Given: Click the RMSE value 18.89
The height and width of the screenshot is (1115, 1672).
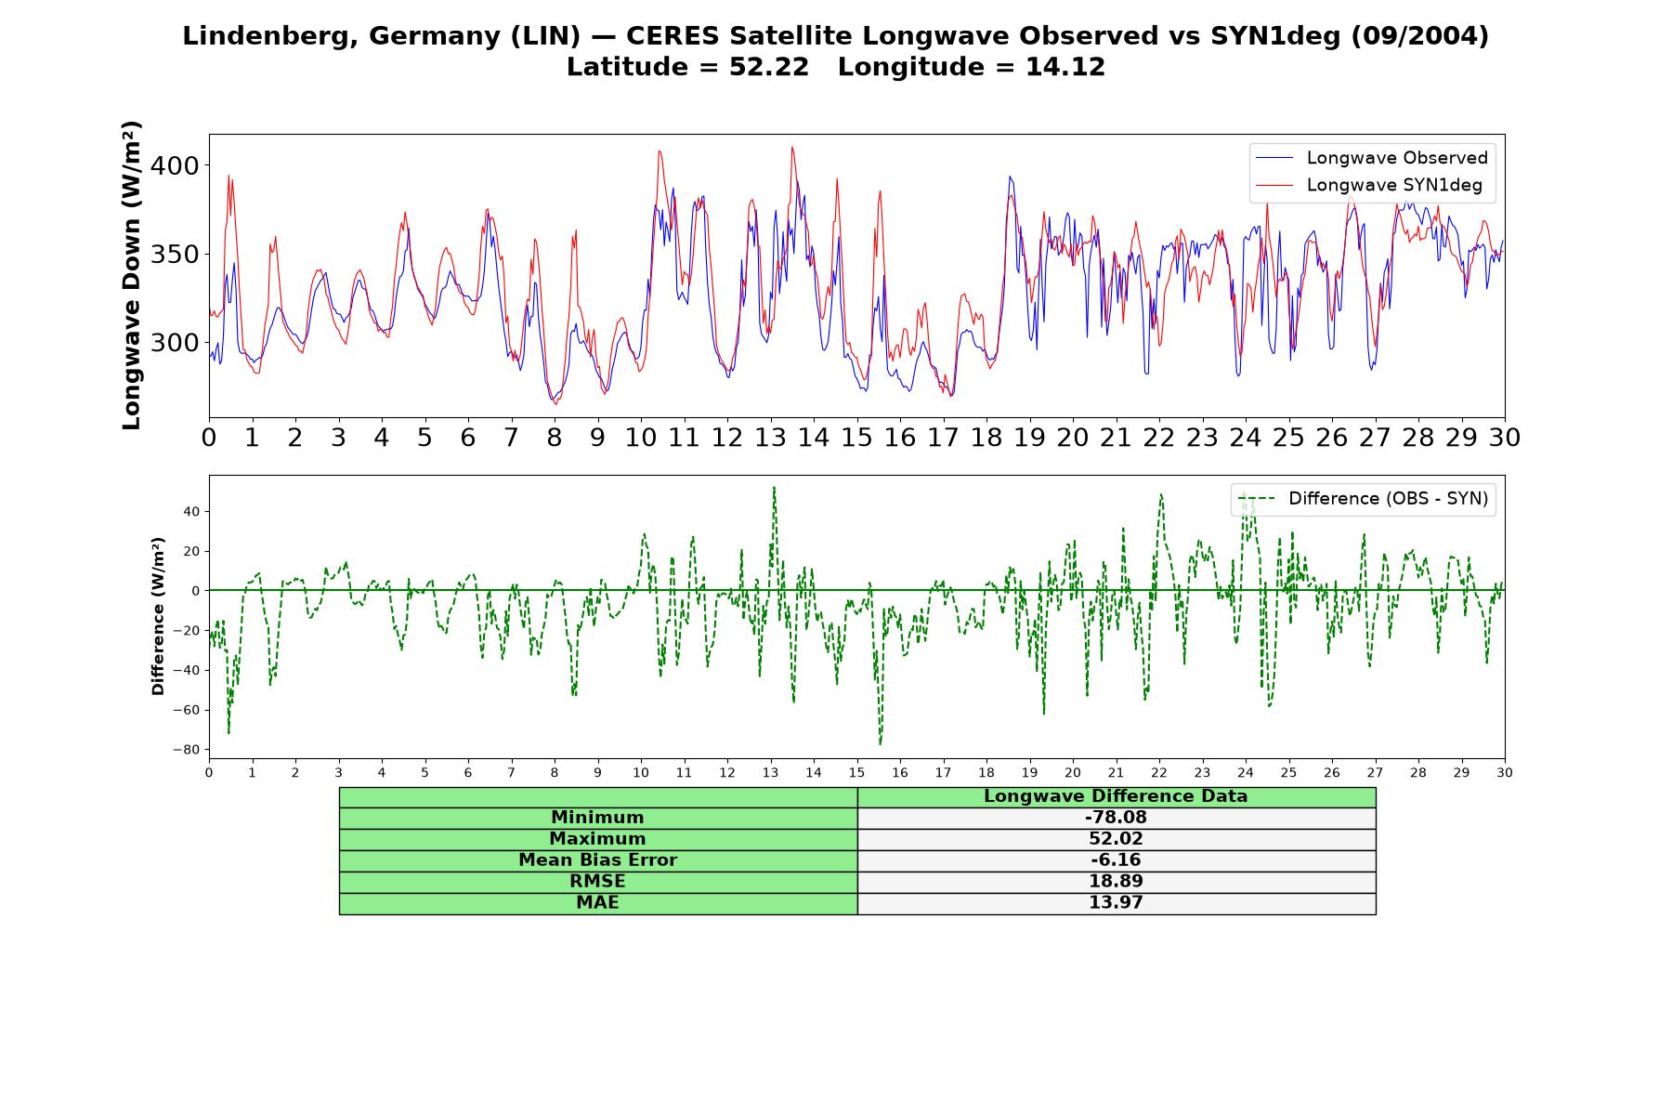Looking at the screenshot, I should [1117, 882].
